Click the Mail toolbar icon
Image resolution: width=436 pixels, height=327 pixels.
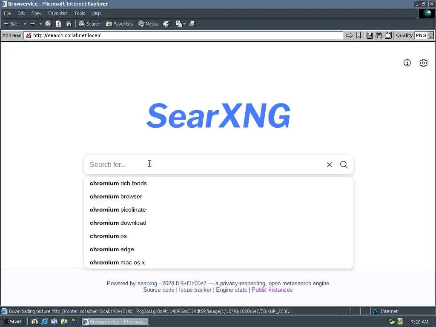[x=179, y=24]
